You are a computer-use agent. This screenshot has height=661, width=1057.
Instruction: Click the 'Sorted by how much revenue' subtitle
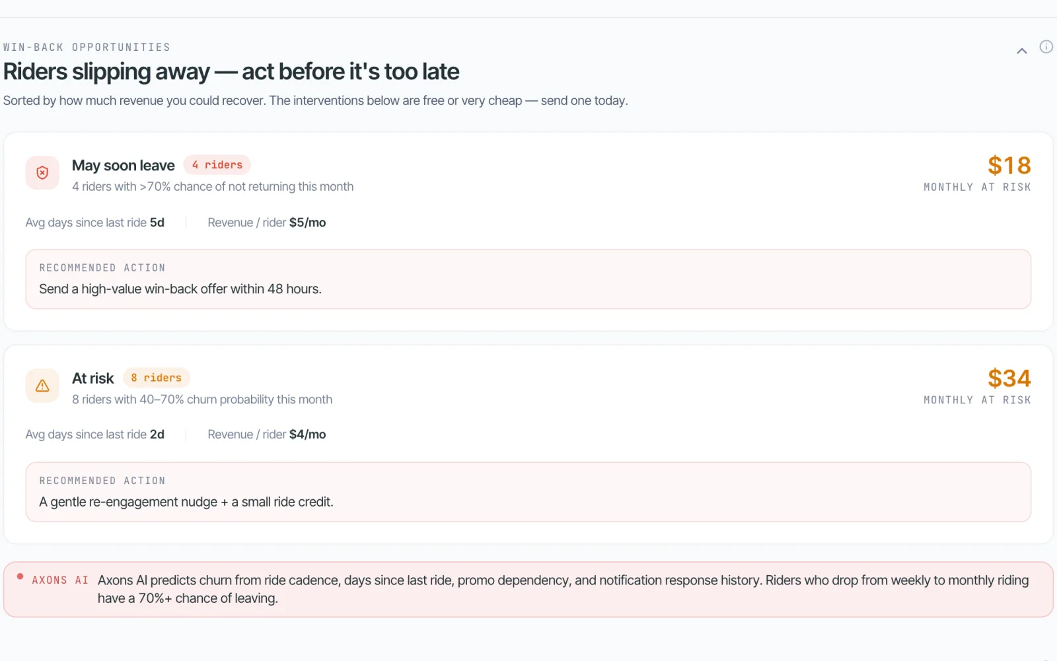point(316,100)
